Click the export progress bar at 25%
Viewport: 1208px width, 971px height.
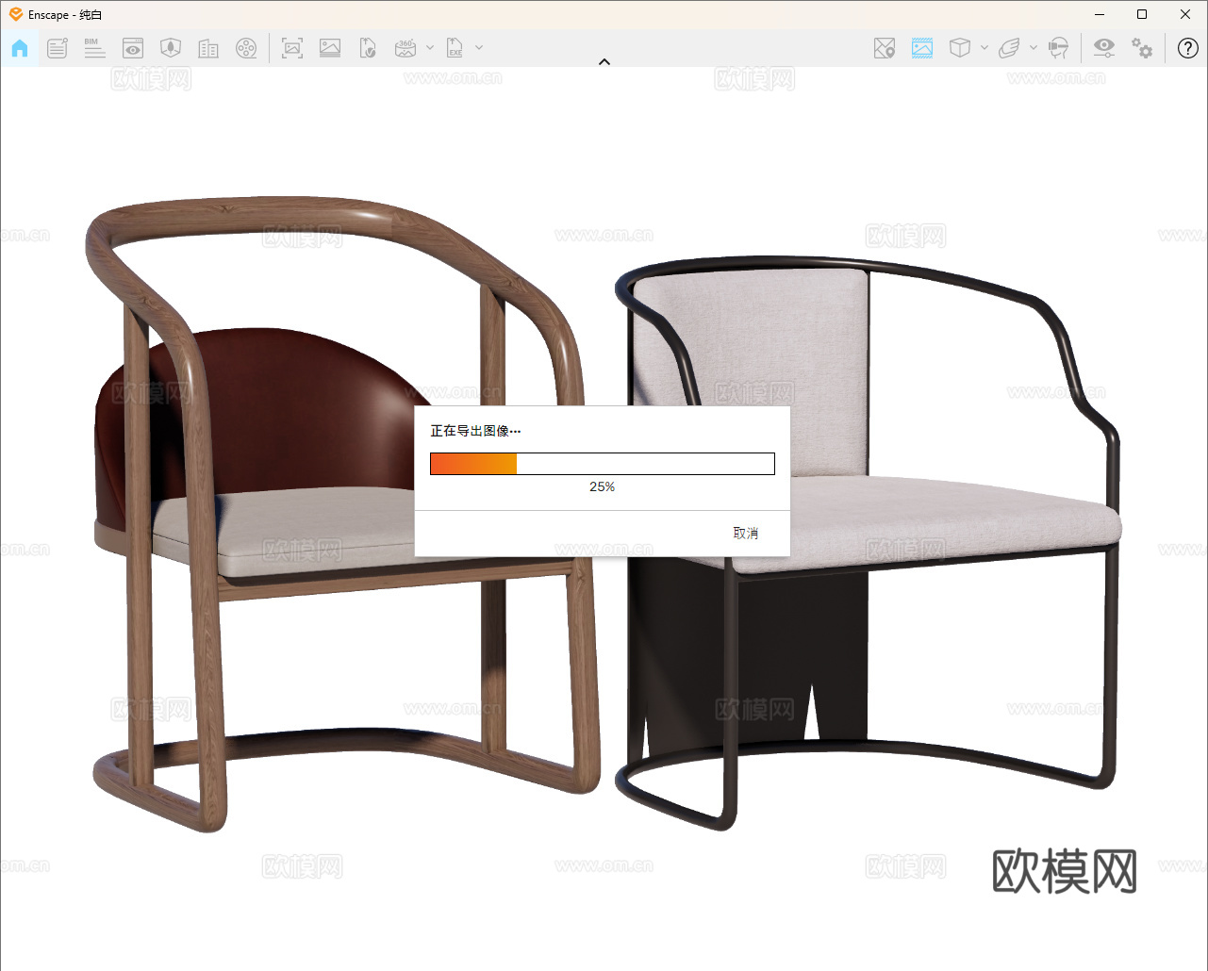602,464
